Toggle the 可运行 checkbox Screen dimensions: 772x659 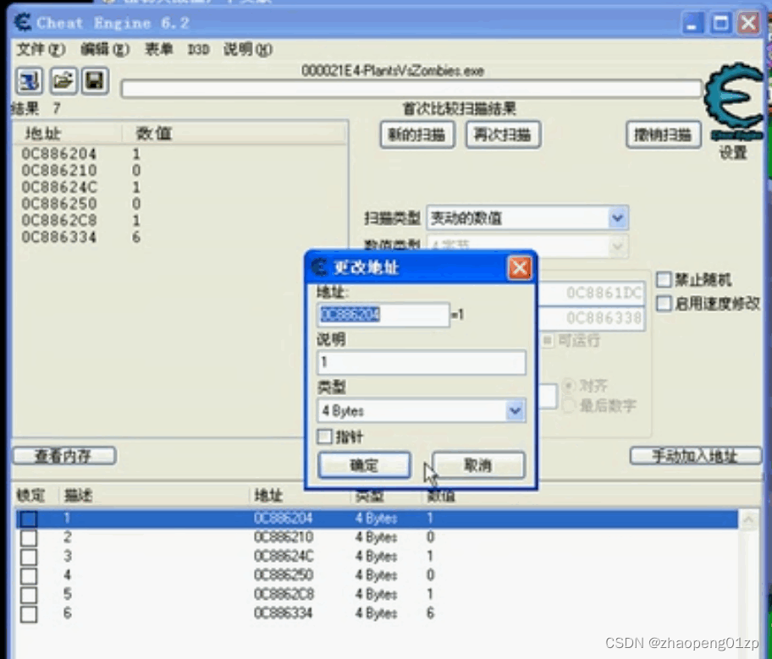coord(548,340)
